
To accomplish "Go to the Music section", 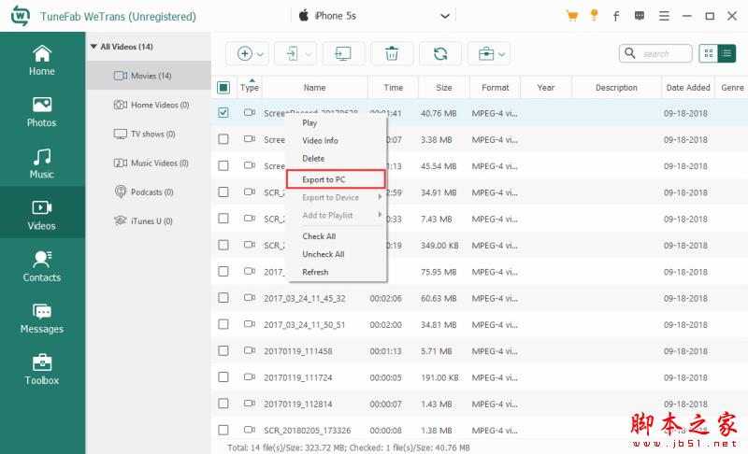I will pyautogui.click(x=42, y=163).
